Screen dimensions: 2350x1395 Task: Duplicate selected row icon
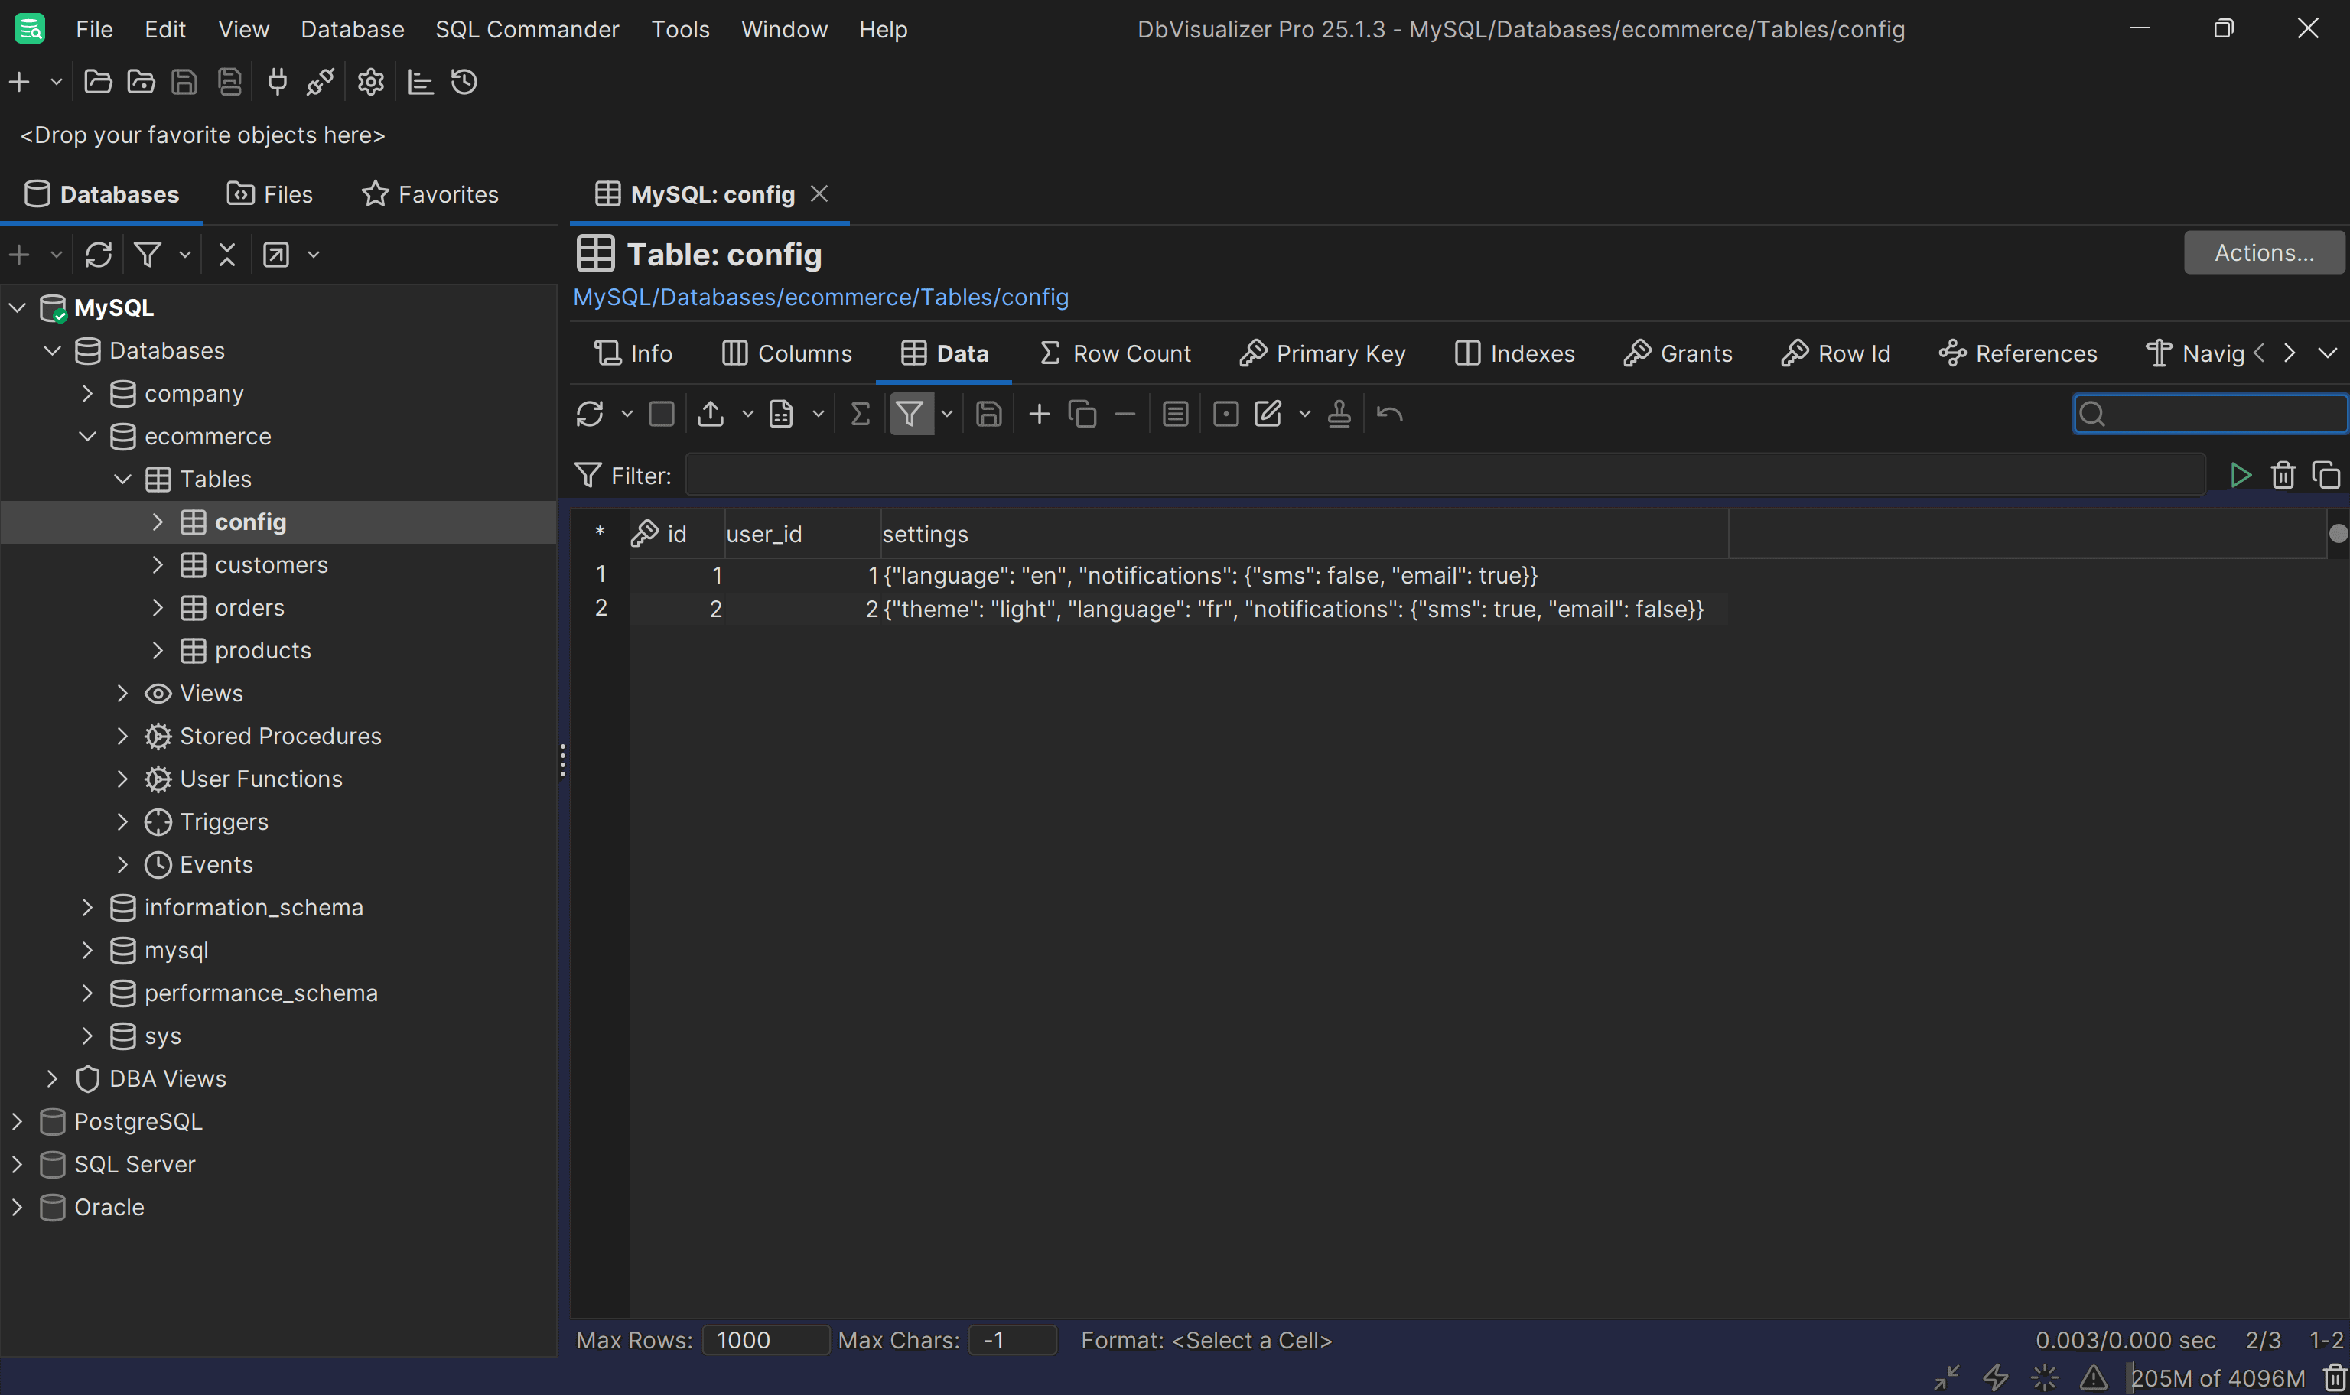tap(1082, 414)
